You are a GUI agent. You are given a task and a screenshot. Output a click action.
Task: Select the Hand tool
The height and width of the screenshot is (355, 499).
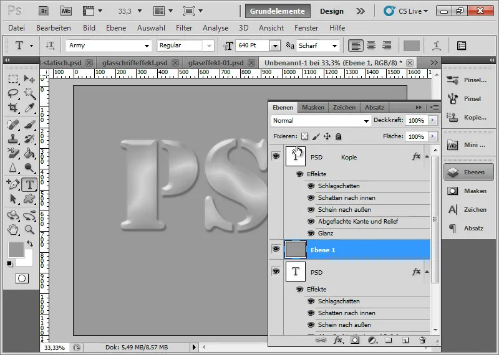click(x=13, y=229)
